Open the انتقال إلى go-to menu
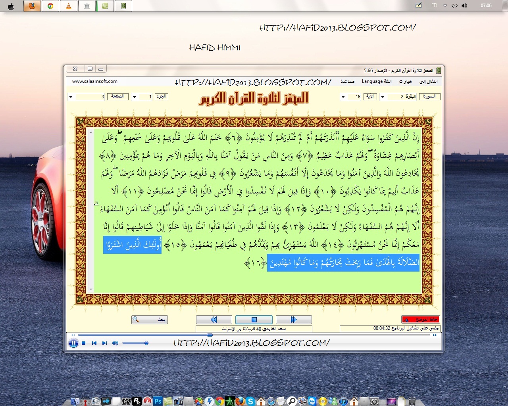The image size is (508, 406). (429, 81)
